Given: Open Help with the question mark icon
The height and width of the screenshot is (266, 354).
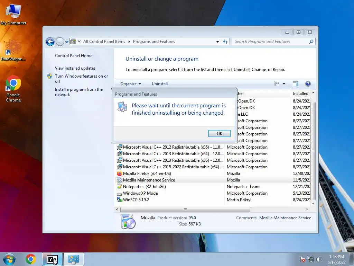Looking at the screenshot, I should click(308, 84).
